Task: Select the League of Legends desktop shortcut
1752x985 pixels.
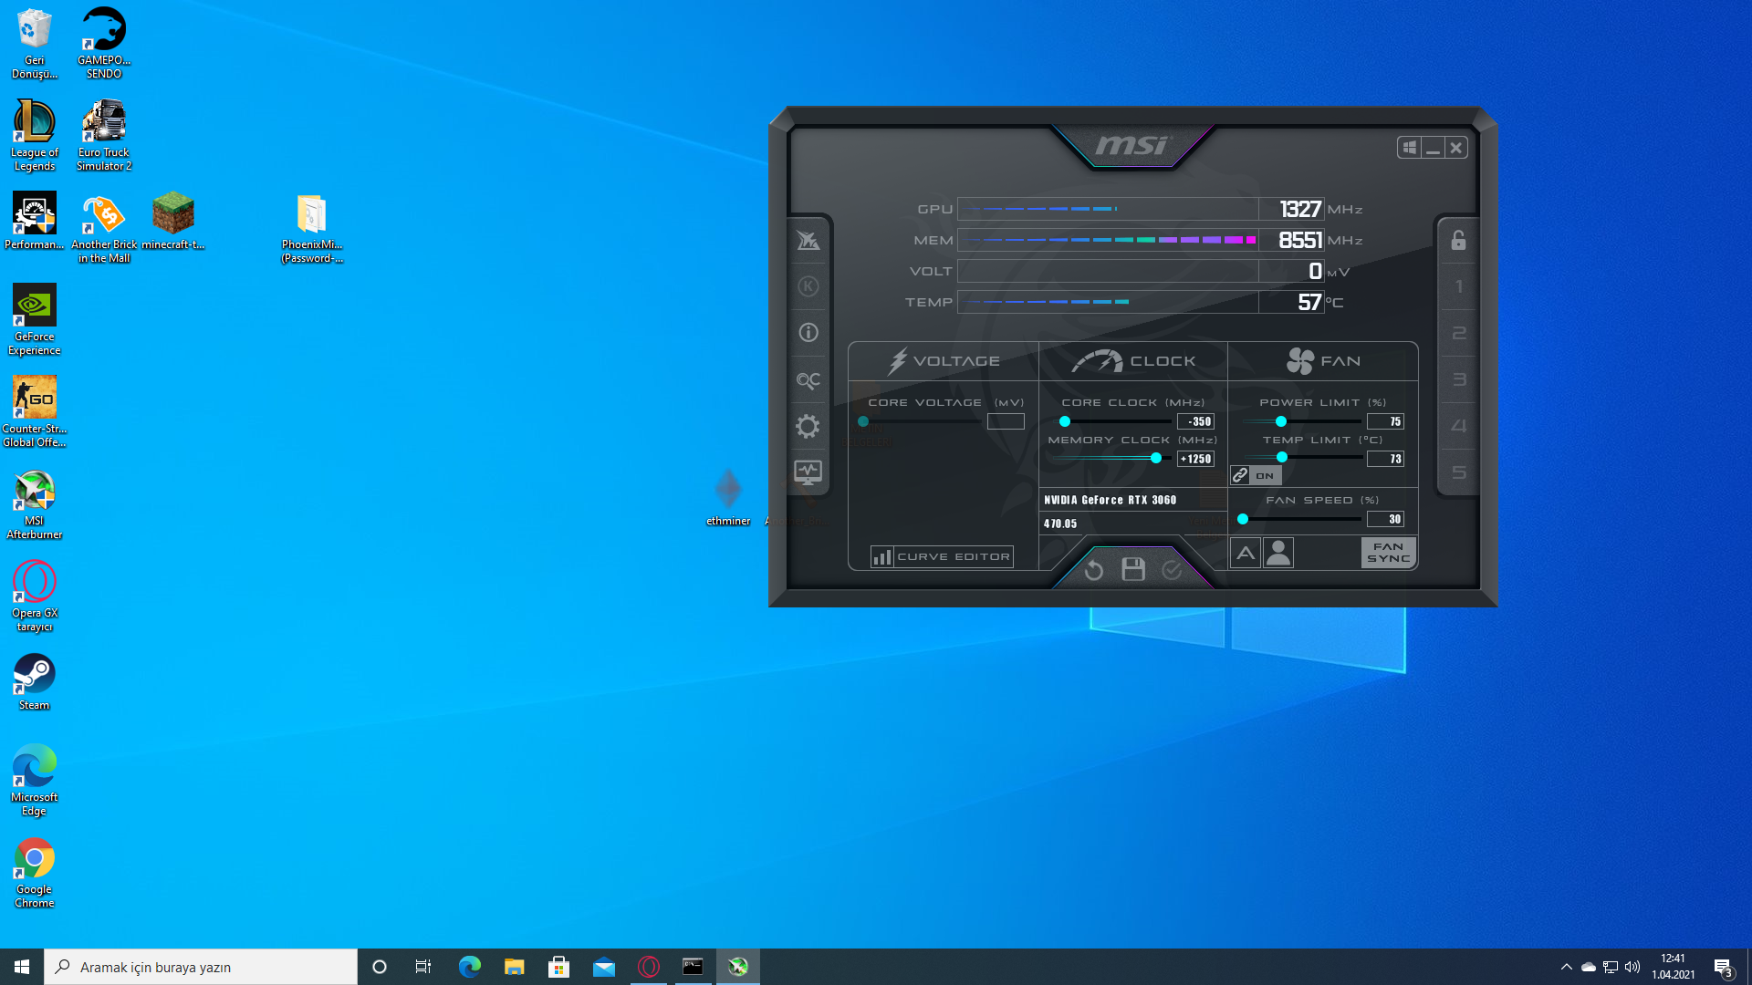Action: (35, 135)
